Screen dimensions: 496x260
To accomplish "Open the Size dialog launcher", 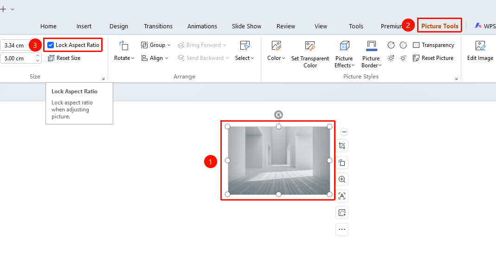I will (x=103, y=78).
